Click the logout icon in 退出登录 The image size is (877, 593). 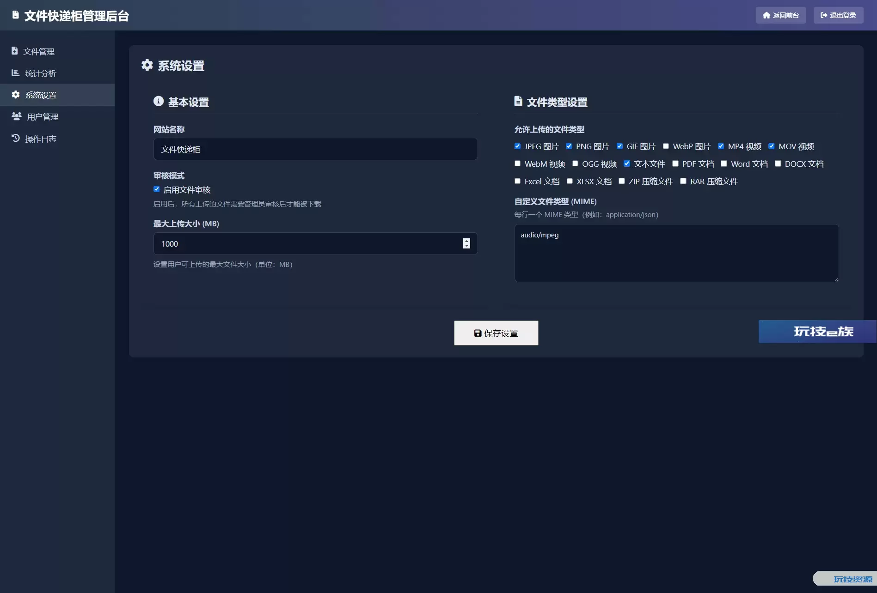pyautogui.click(x=824, y=15)
